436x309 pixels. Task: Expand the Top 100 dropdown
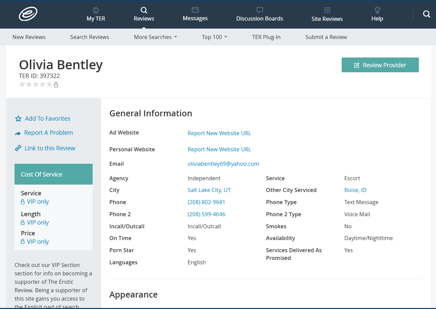[x=214, y=37]
